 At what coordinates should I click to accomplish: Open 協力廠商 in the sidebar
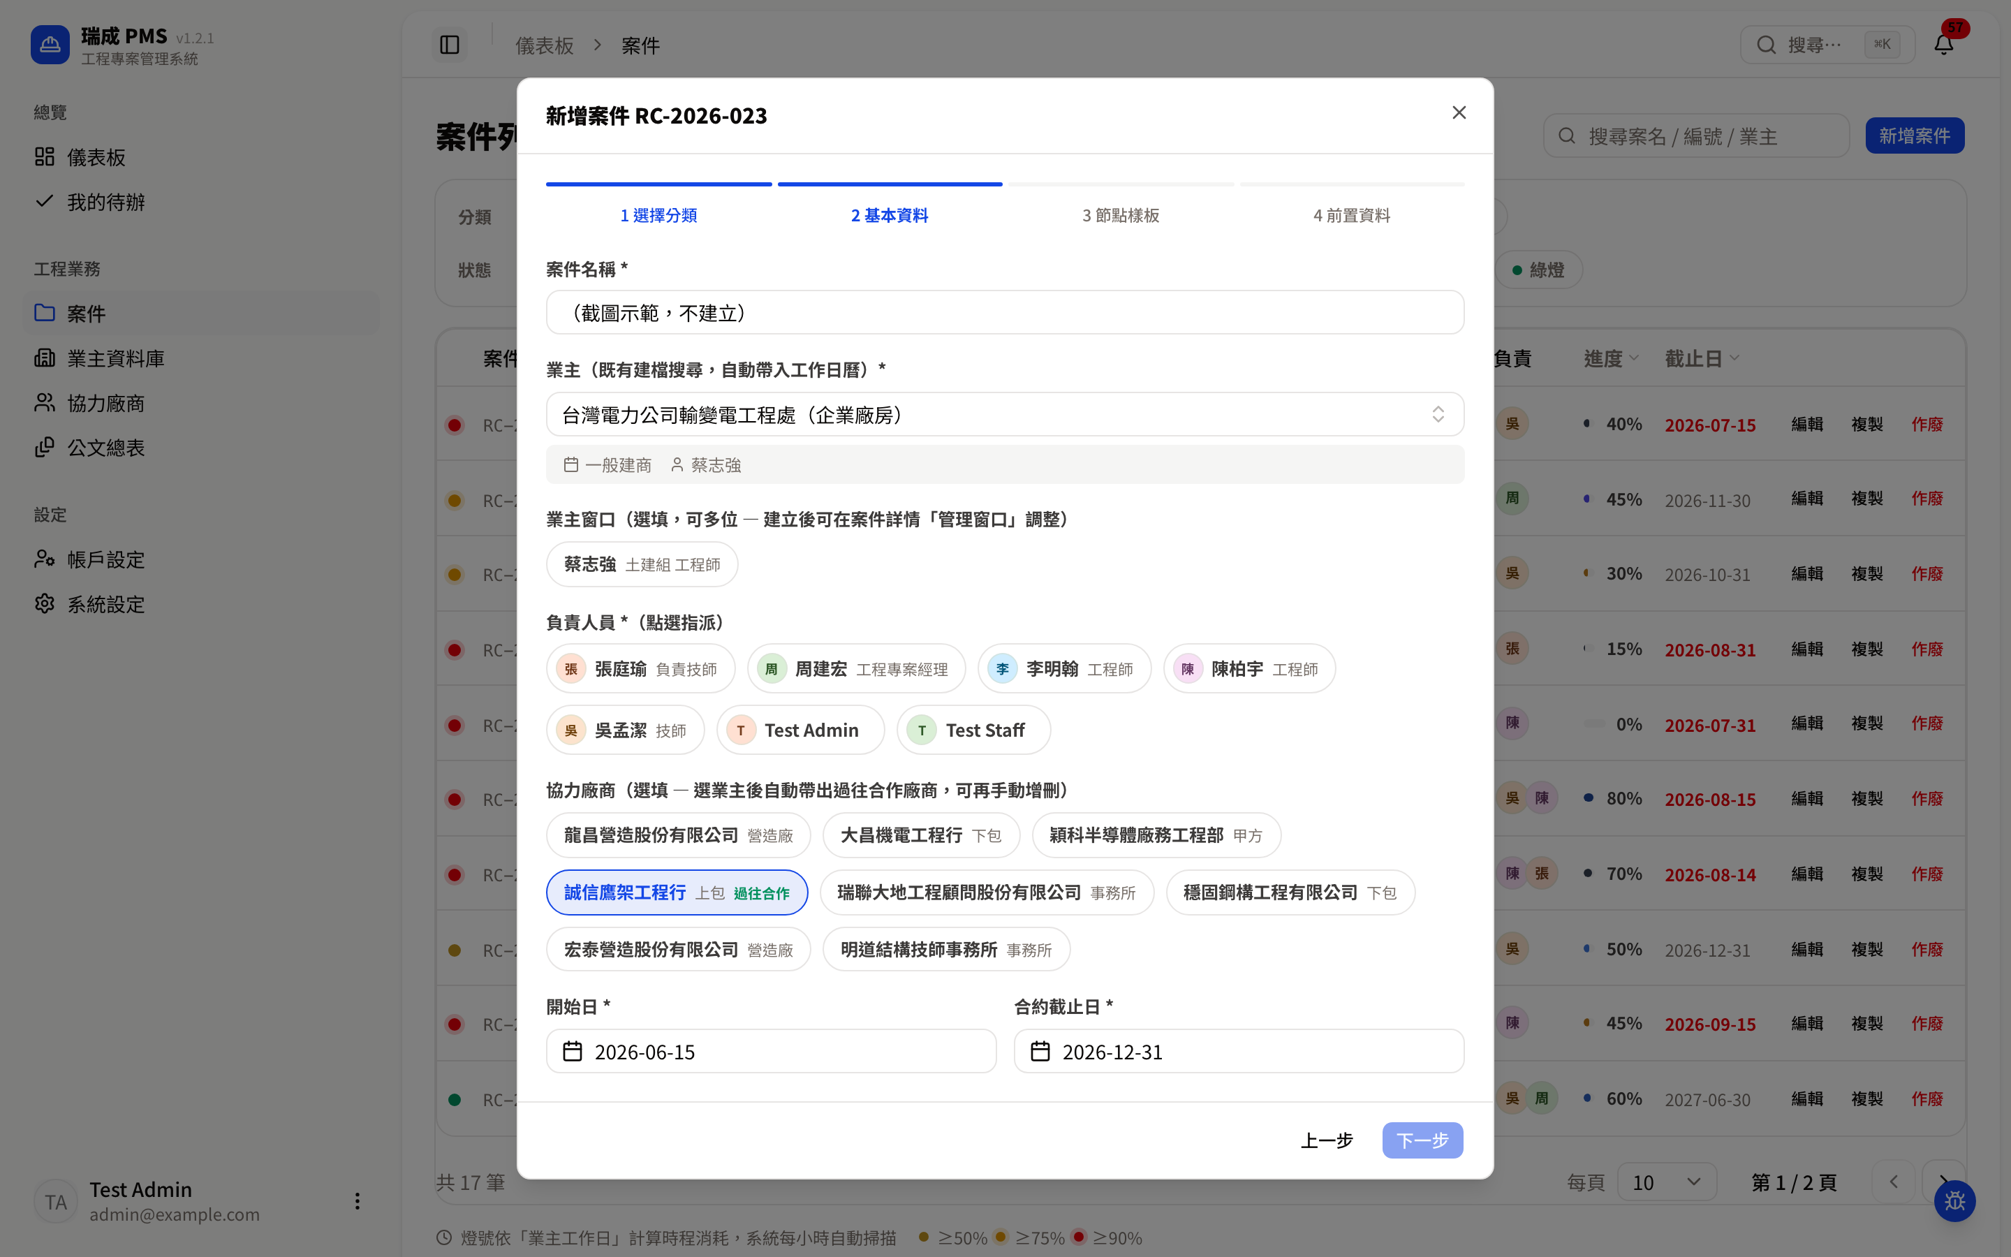click(x=201, y=403)
